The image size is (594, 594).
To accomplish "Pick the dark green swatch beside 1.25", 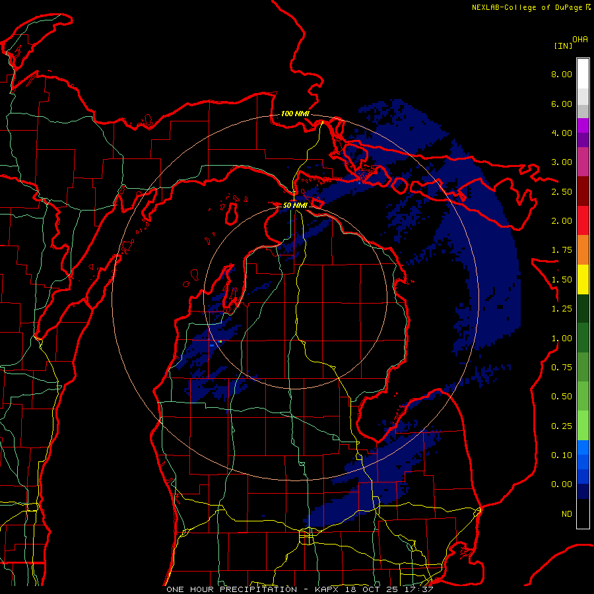I will (x=583, y=308).
